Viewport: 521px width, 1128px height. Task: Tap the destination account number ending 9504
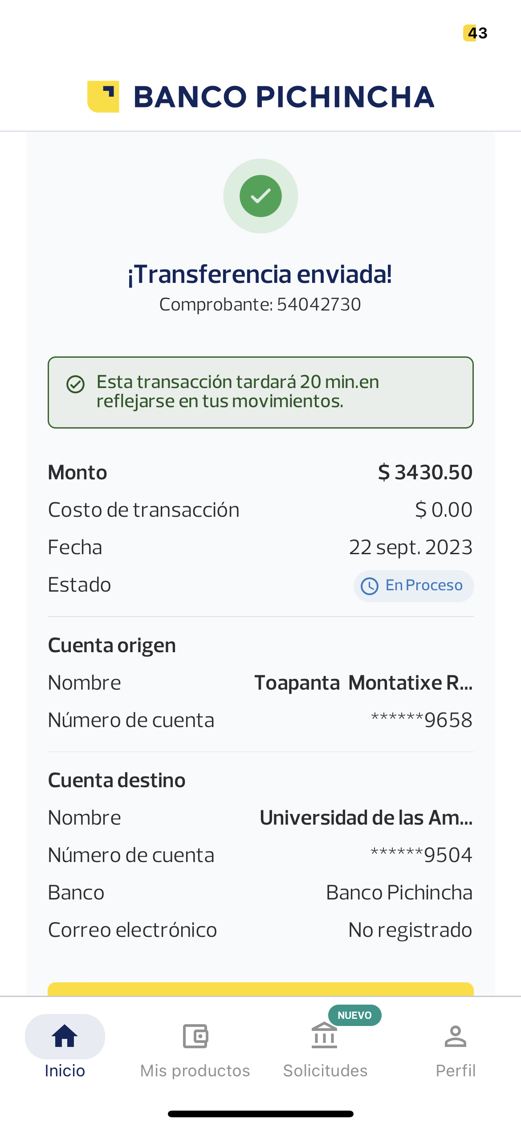click(421, 855)
